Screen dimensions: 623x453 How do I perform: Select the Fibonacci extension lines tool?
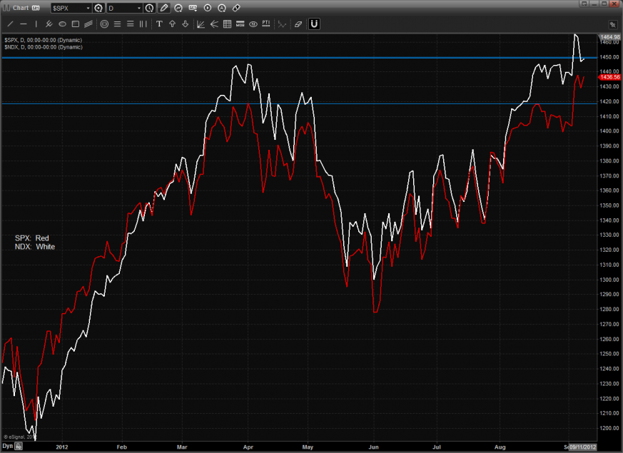pos(131,24)
